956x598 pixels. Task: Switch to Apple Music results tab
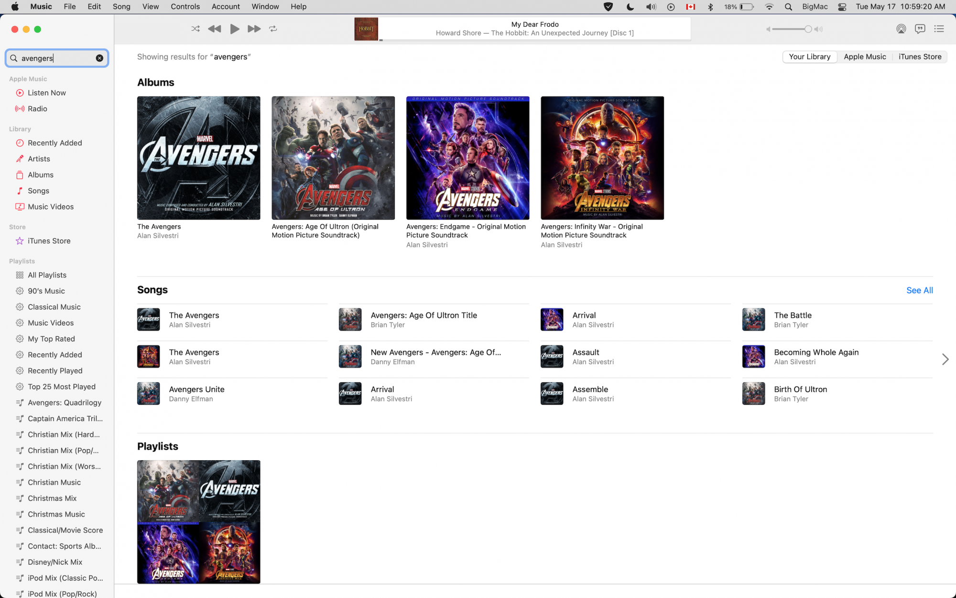click(865, 56)
